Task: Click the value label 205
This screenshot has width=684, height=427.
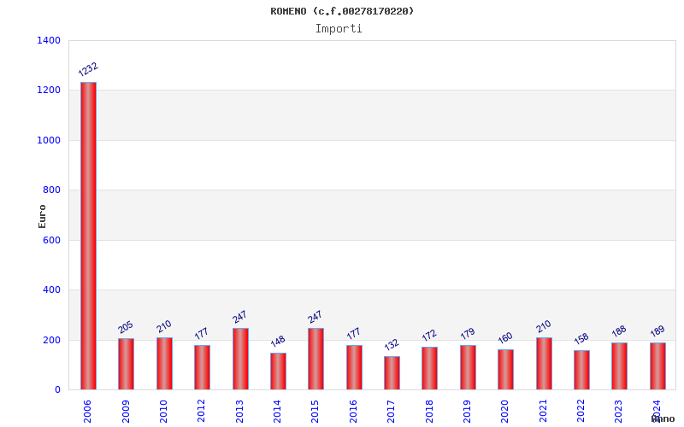Action: tap(126, 327)
